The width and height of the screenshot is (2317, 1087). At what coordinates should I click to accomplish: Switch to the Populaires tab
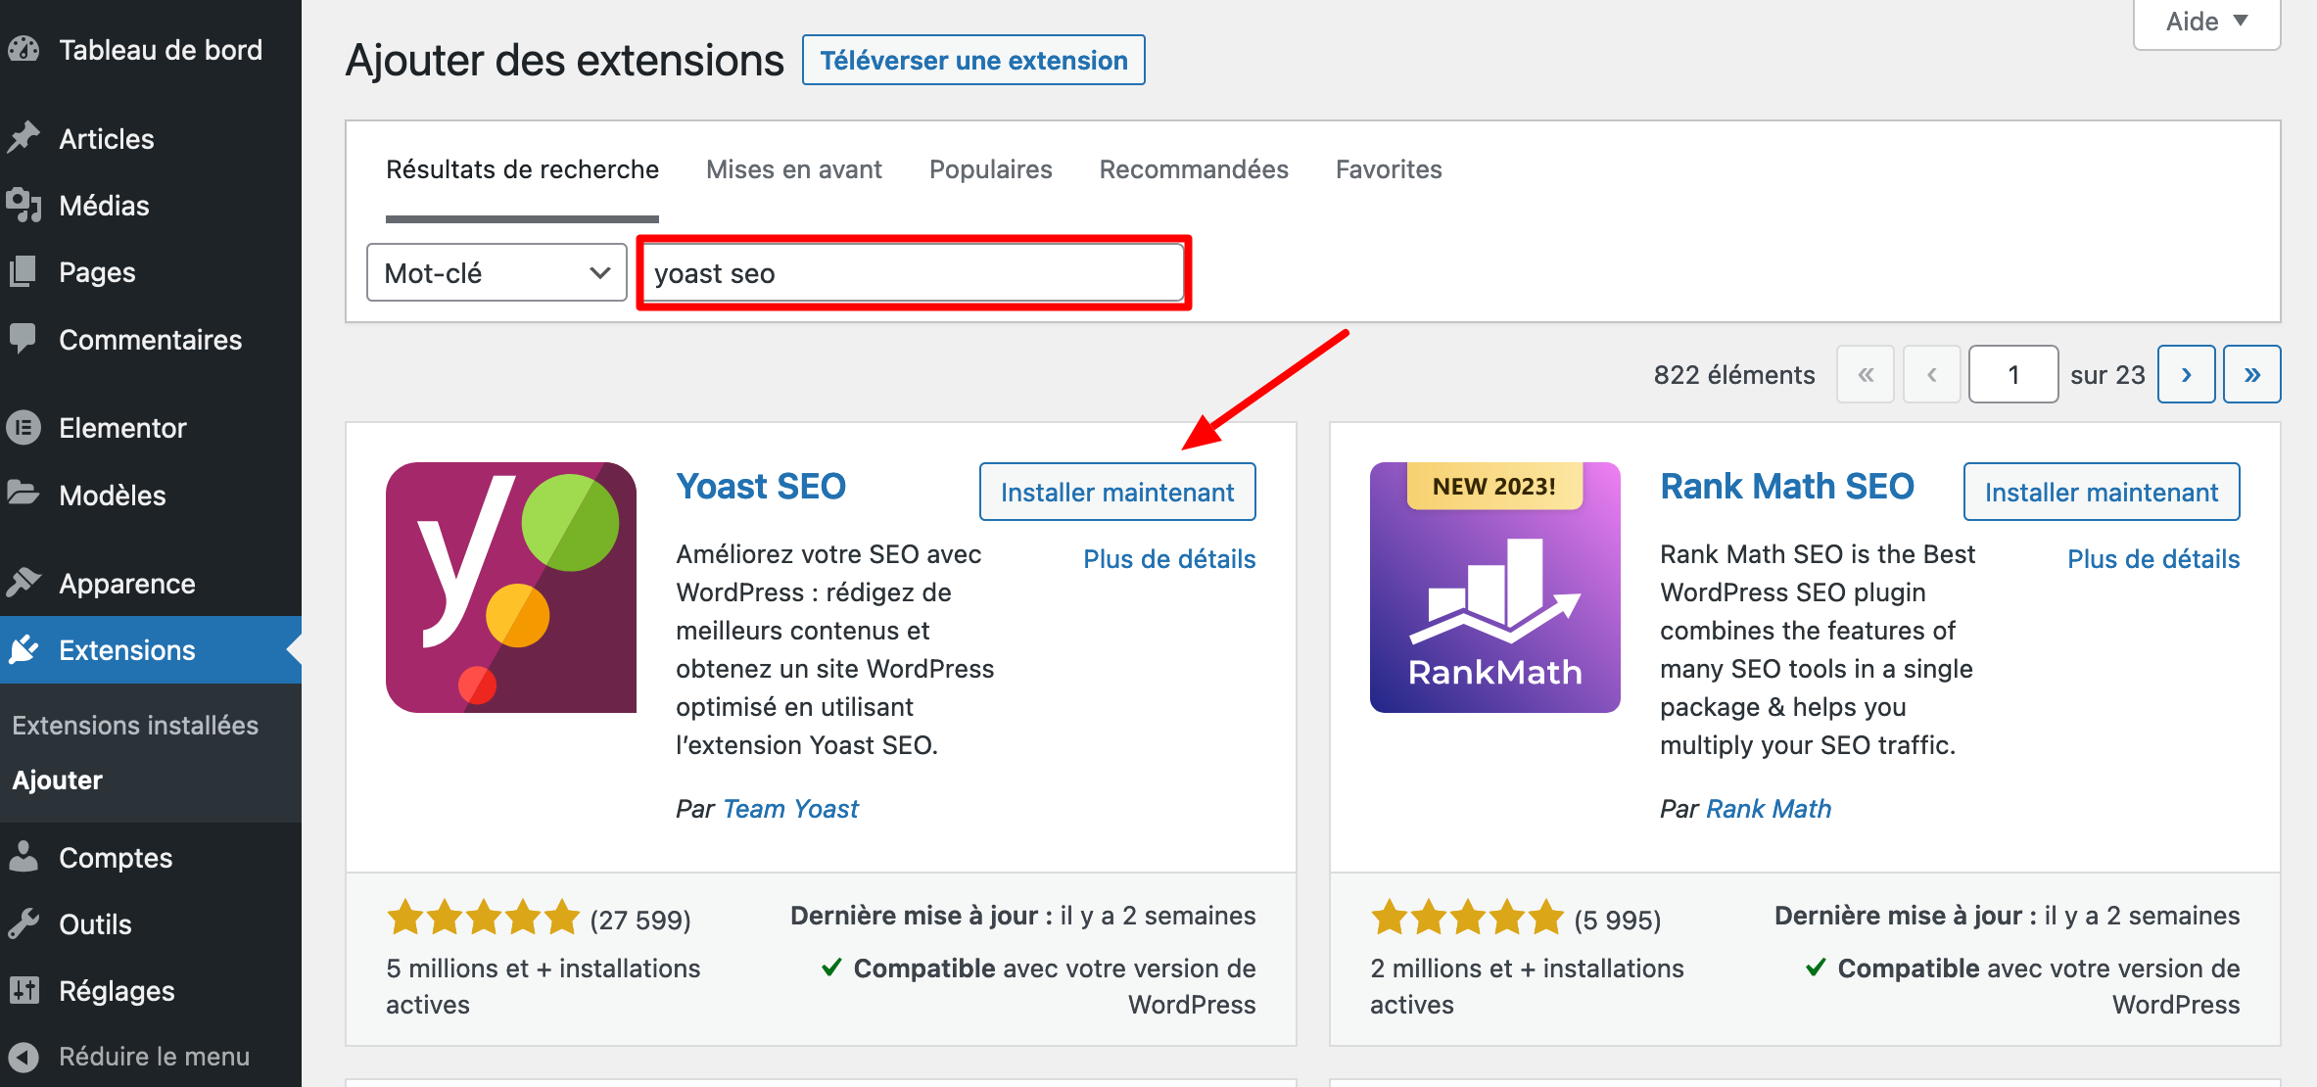990,168
